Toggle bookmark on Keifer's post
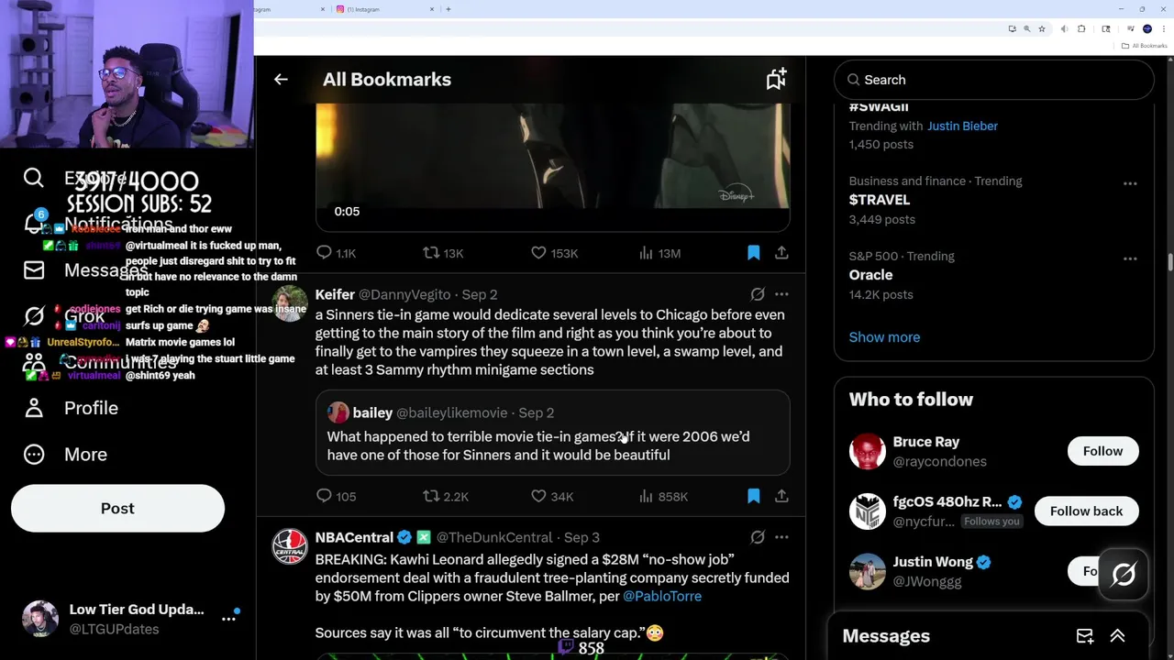This screenshot has width=1174, height=660. 753,496
